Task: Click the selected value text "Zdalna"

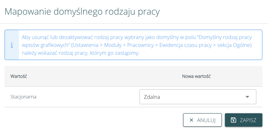Action: tap(152, 97)
